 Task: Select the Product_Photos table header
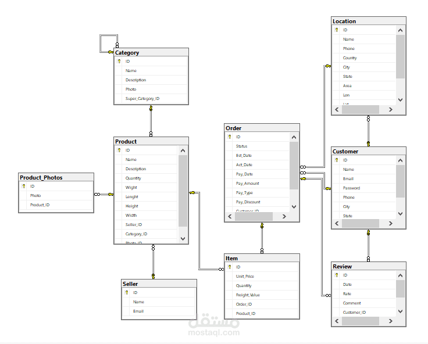point(56,177)
